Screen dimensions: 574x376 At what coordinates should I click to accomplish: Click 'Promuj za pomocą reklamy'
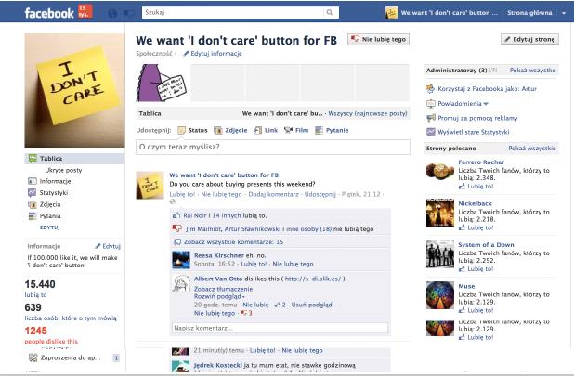[477, 118]
